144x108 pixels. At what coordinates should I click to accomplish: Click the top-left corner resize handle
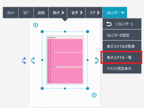click(x=42, y=32)
